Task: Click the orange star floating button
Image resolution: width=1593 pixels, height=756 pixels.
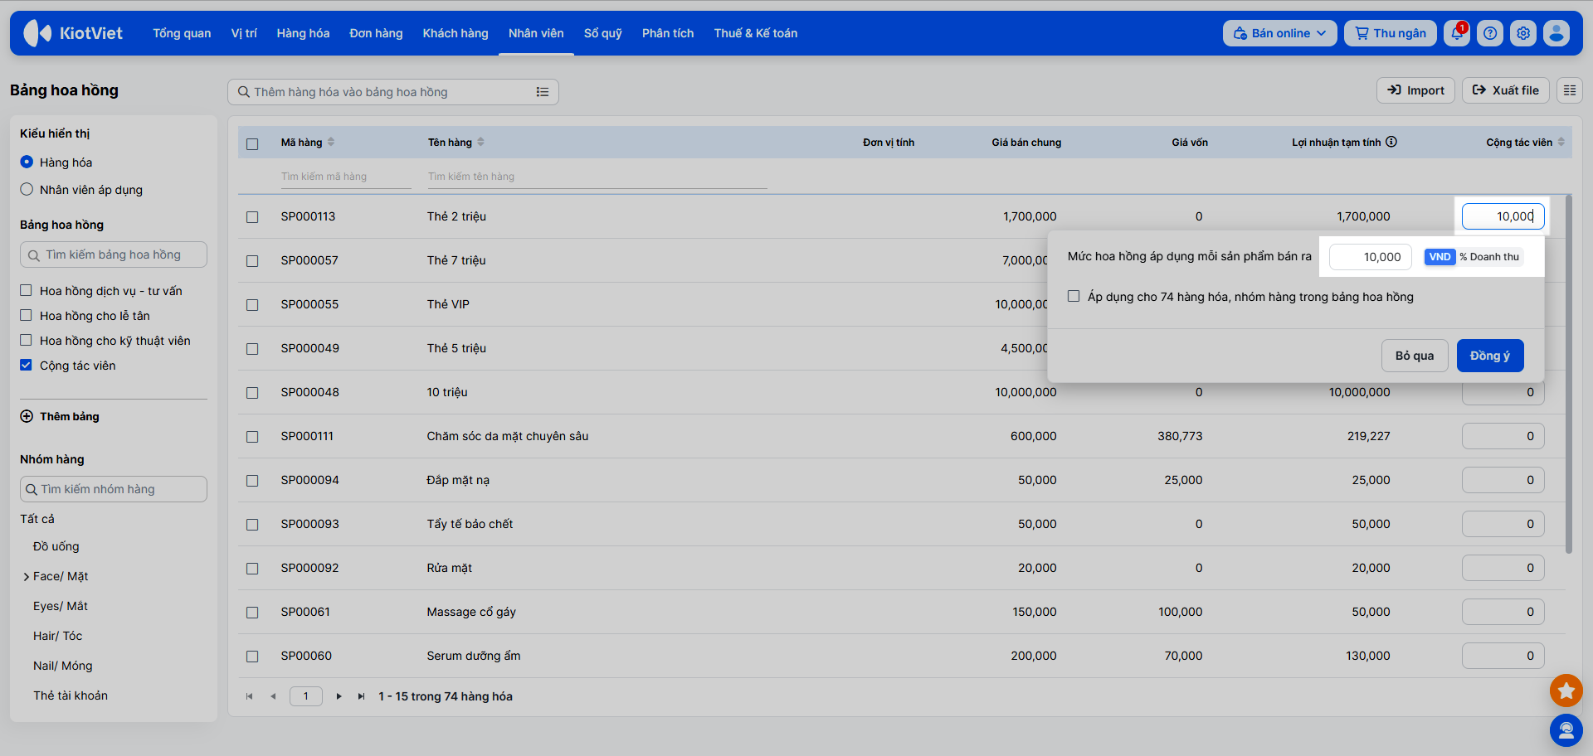Action: pyautogui.click(x=1566, y=690)
